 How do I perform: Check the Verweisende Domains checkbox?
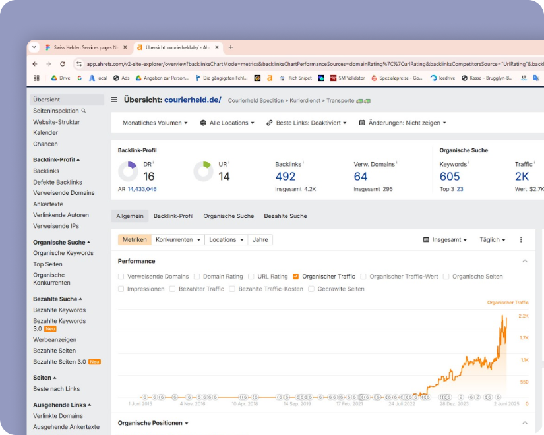pyautogui.click(x=121, y=276)
